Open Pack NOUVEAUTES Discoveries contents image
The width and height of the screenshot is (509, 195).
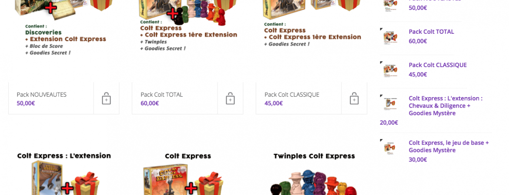pyautogui.click(x=64, y=28)
